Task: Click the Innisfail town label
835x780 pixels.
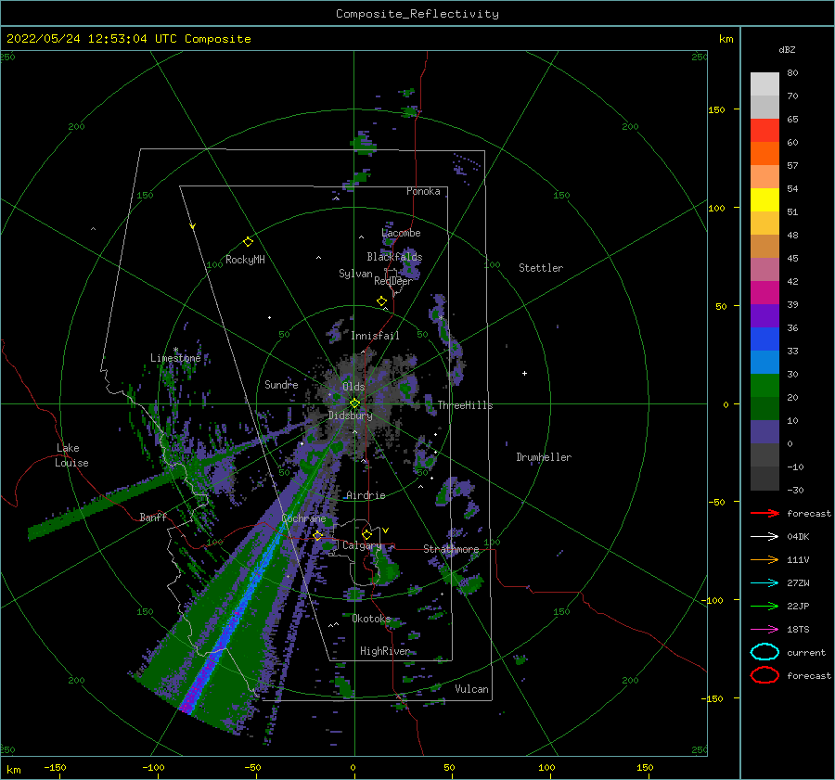Action: [x=375, y=336]
